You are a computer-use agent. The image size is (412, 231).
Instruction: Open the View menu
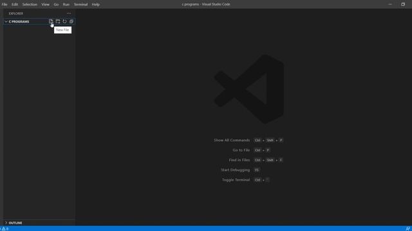point(45,4)
